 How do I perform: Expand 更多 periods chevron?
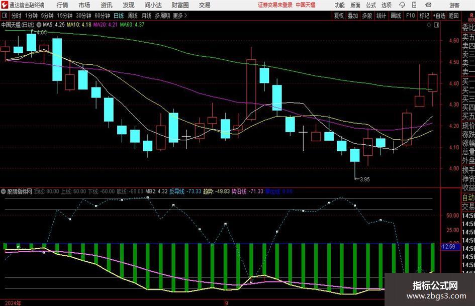[x=180, y=16]
